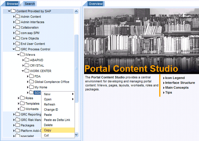Switch to the Browse tab

(12, 4)
